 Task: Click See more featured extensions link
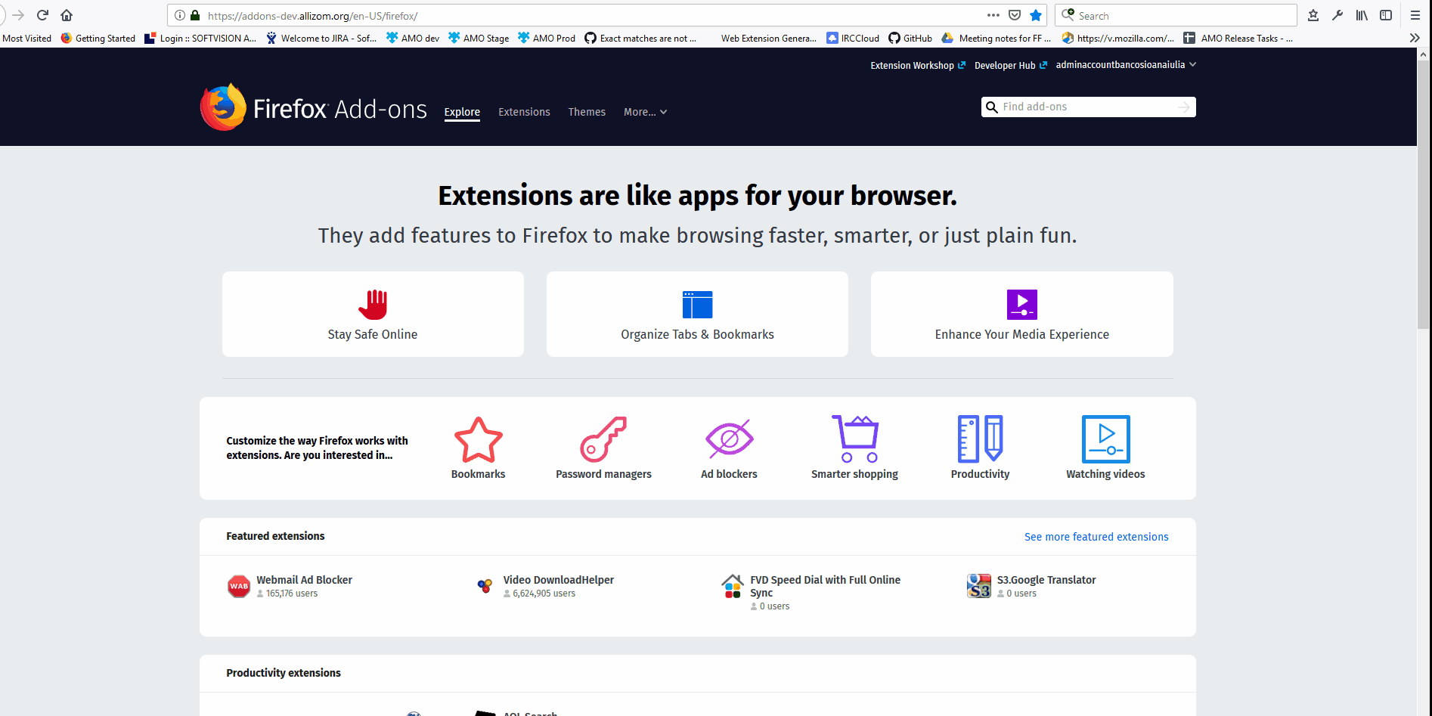coord(1096,536)
